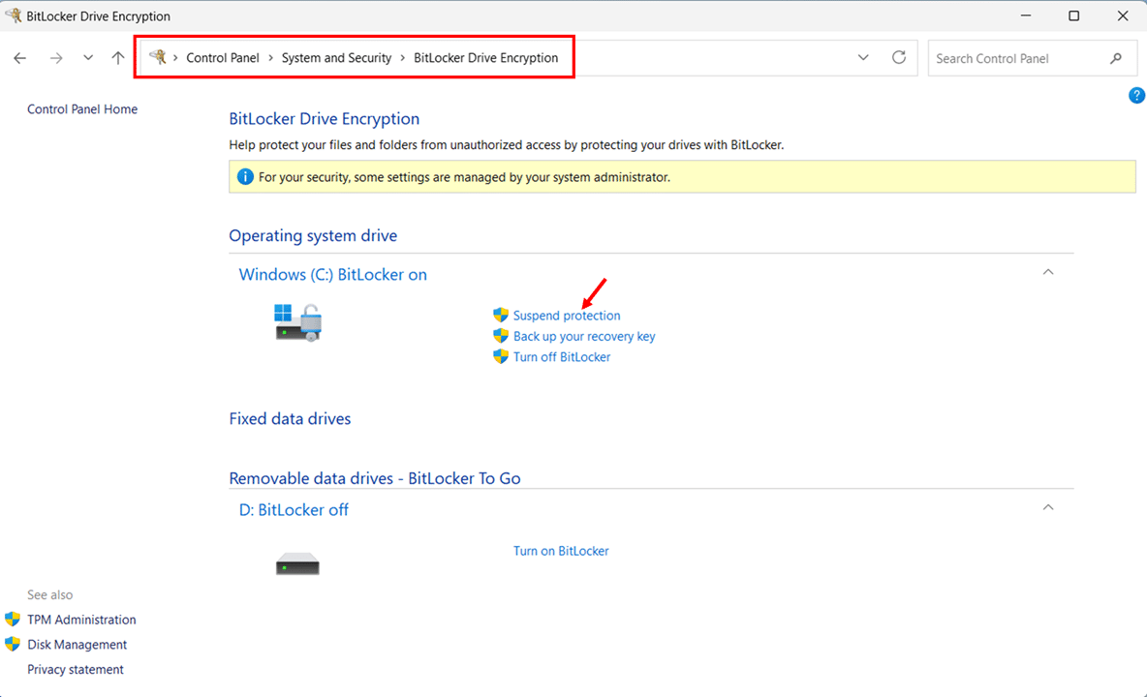Select System and Security breadcrumb
This screenshot has width=1147, height=697.
336,58
